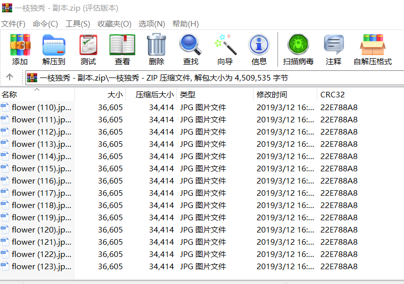Click the archive path address field
Screen dimensions: 404x284
point(215,78)
